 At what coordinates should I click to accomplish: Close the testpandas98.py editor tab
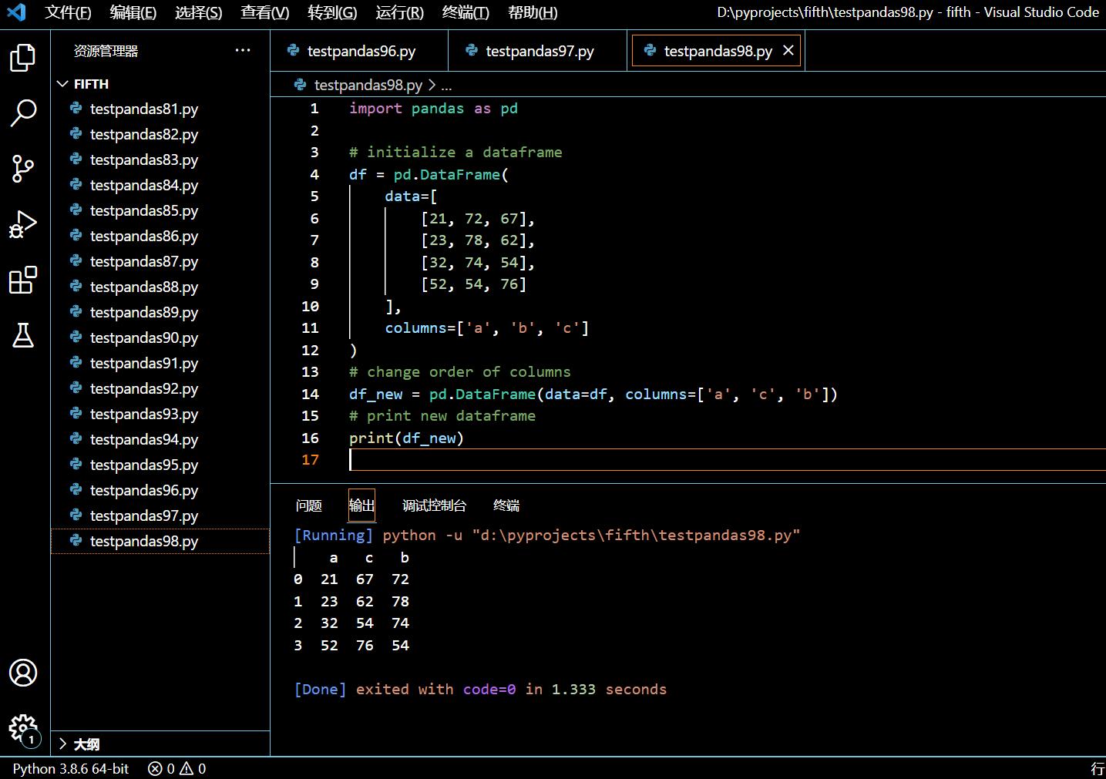tap(788, 51)
